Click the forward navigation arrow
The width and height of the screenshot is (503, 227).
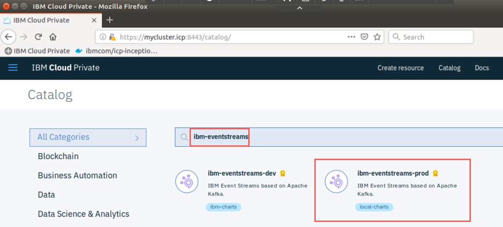[23, 37]
